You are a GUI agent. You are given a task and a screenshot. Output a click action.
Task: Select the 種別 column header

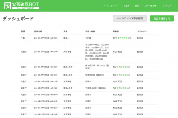(23, 32)
